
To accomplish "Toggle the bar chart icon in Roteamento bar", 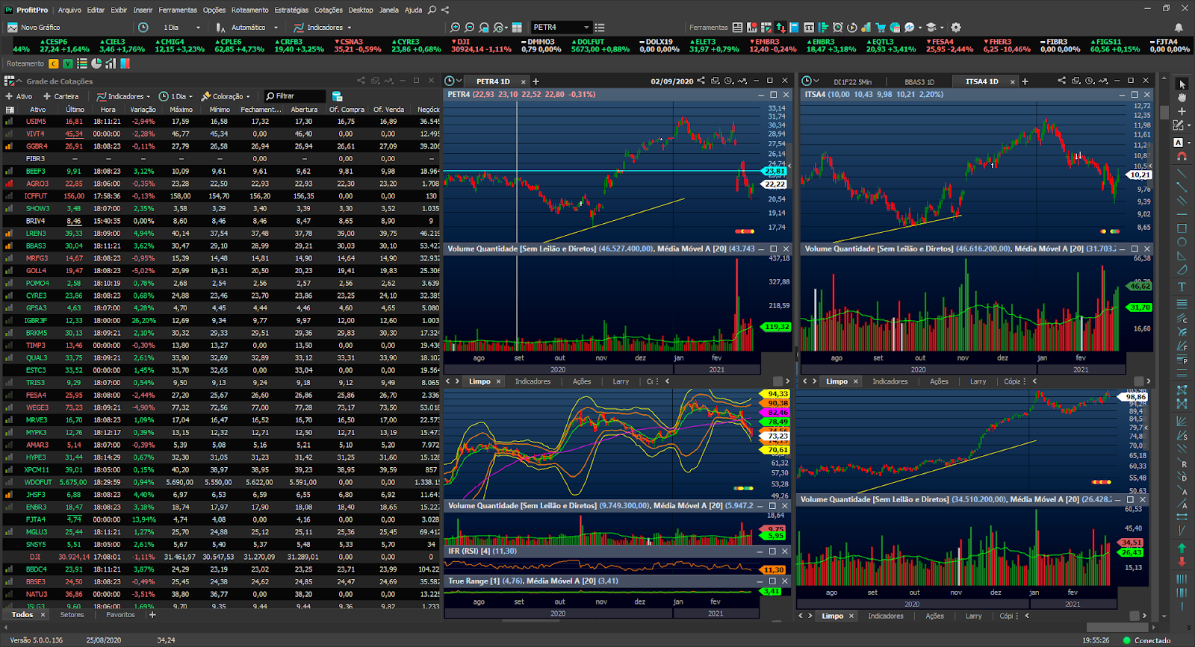I will [x=111, y=63].
